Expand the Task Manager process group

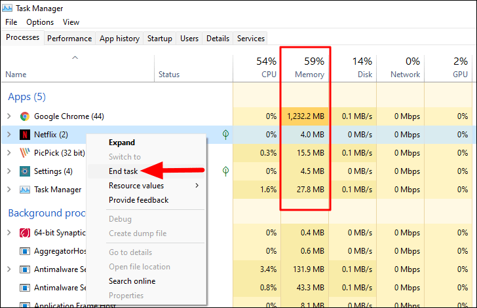point(9,190)
